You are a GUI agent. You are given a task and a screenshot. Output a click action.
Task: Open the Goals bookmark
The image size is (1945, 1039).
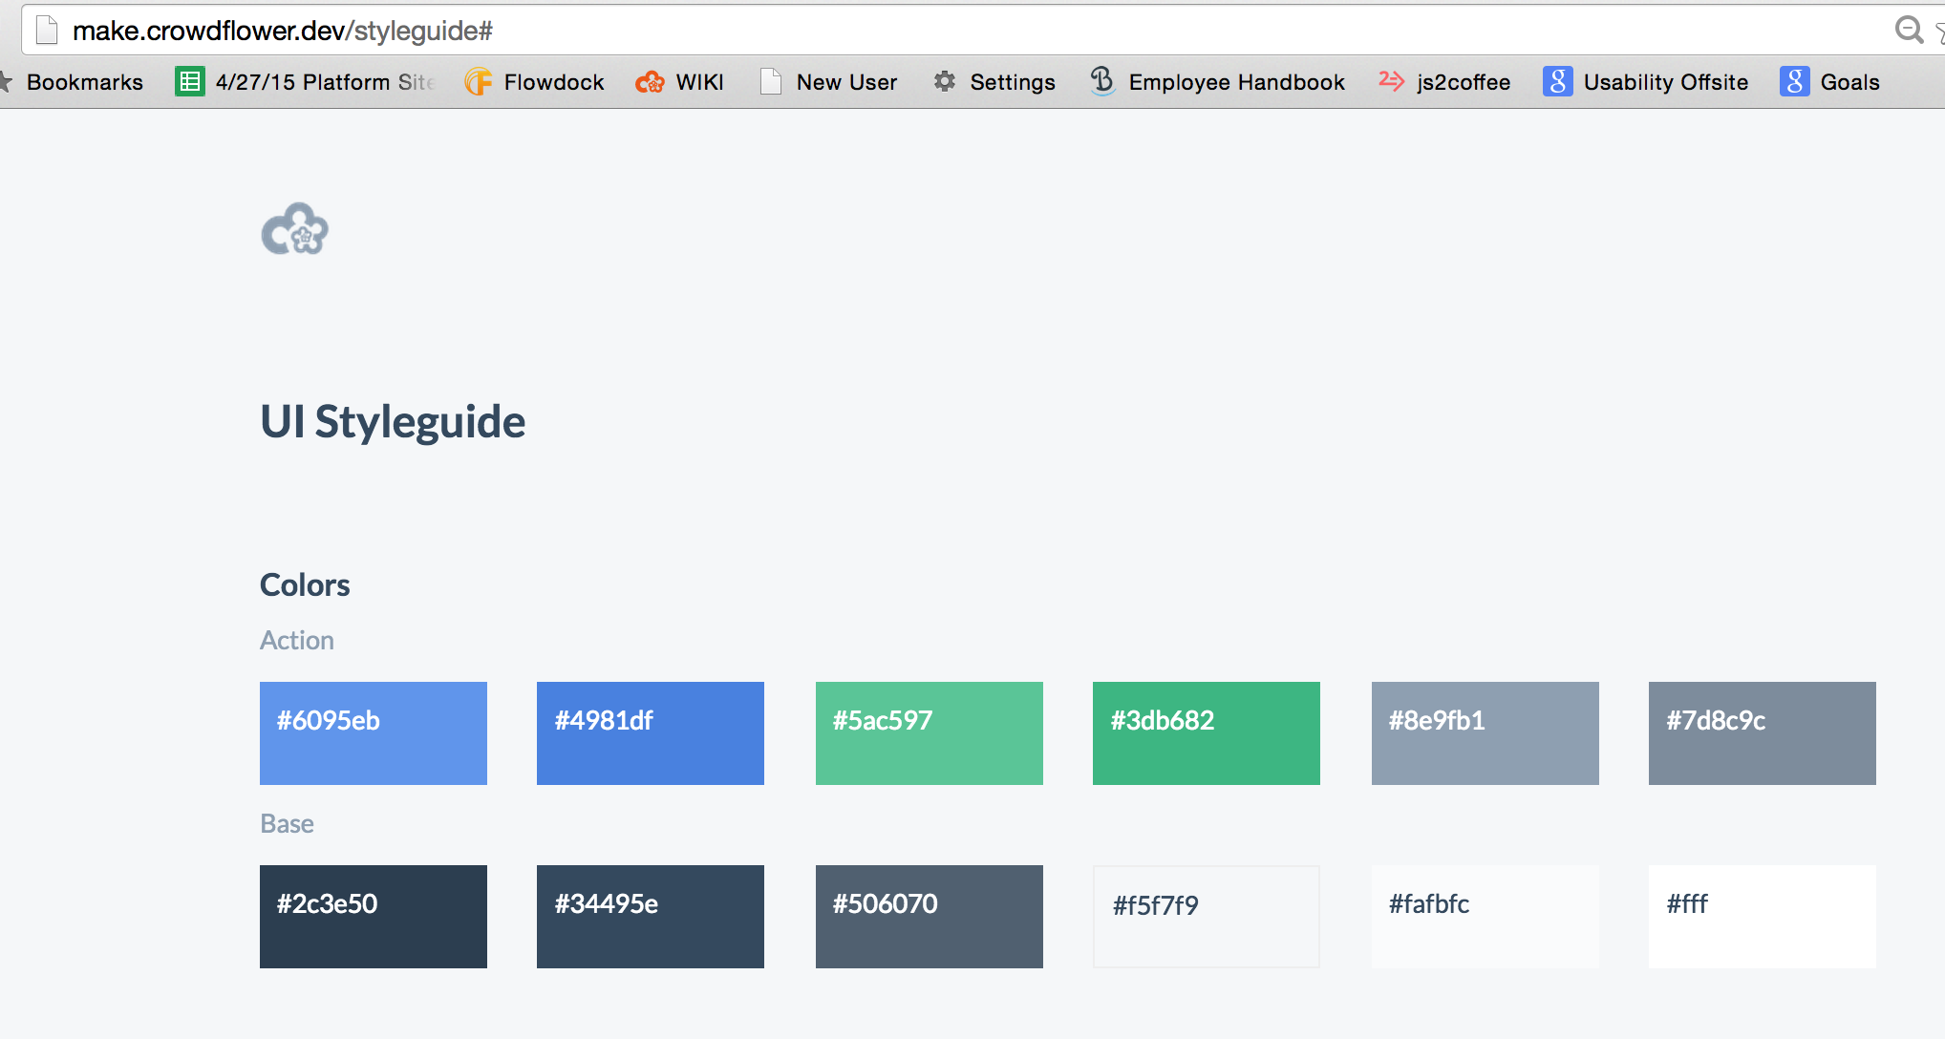pyautogui.click(x=1830, y=82)
